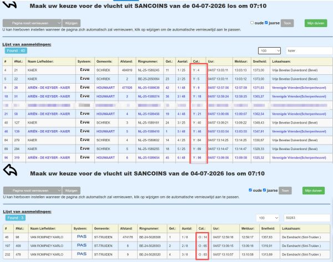
Task: Select ring number NL-25-1589639
Action: (x=149, y=88)
